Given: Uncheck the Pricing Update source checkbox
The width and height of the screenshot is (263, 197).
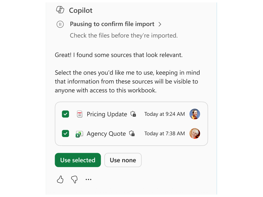Looking at the screenshot, I should (65, 114).
